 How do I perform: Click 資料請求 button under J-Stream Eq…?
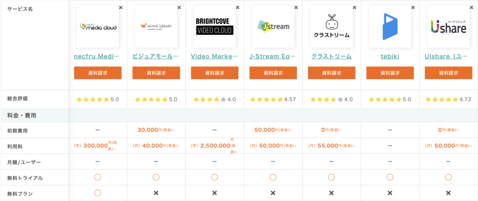pos(273,73)
